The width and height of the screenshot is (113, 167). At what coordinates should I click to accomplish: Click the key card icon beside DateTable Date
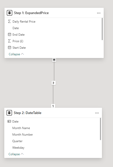[x=9, y=121]
